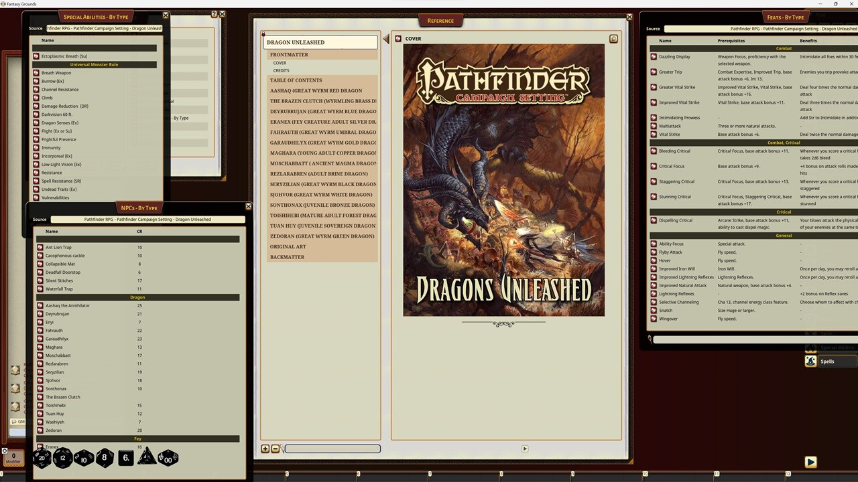Click the red shortcut icon beside COVER
Screen dimensions: 858x482
399,38
